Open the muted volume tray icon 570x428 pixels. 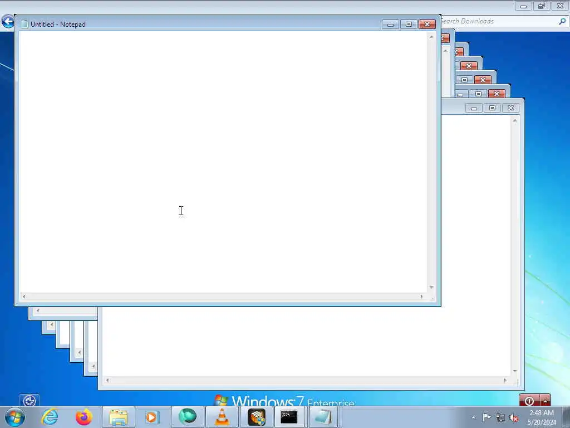pyautogui.click(x=514, y=417)
